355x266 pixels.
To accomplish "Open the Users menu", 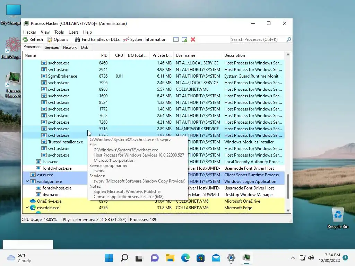I will coord(73,32).
